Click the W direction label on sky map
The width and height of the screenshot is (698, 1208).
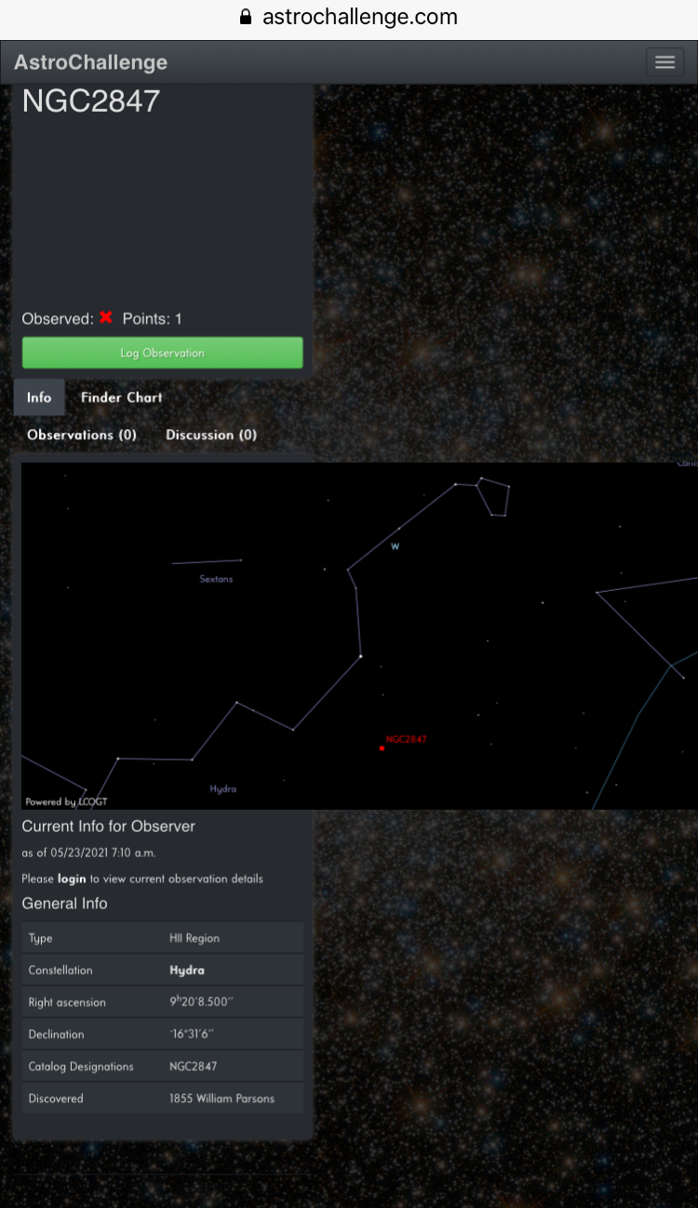tap(395, 546)
